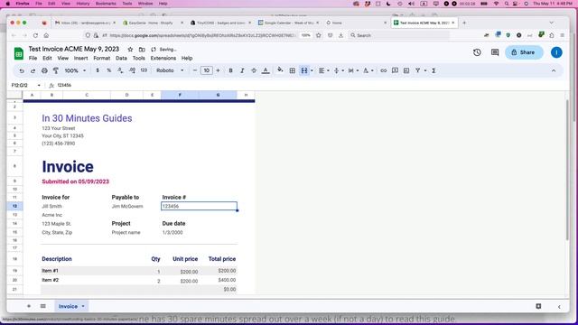Open the History menu in macOS menu bar
Viewport: 578px width, 325px height.
point(82,4)
